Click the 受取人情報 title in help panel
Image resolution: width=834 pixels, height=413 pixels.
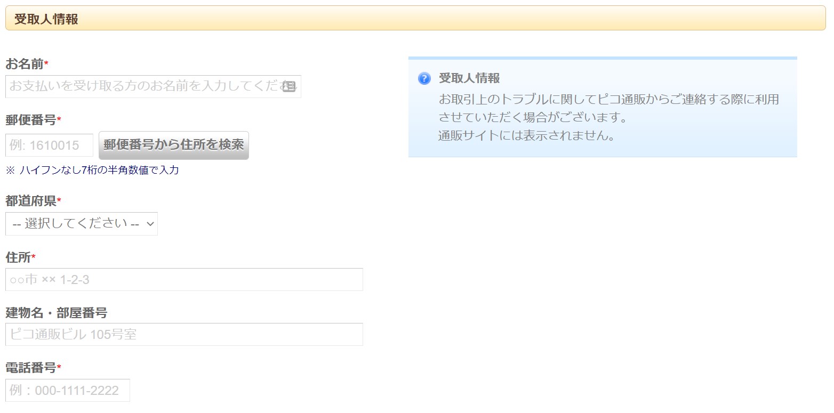(469, 78)
